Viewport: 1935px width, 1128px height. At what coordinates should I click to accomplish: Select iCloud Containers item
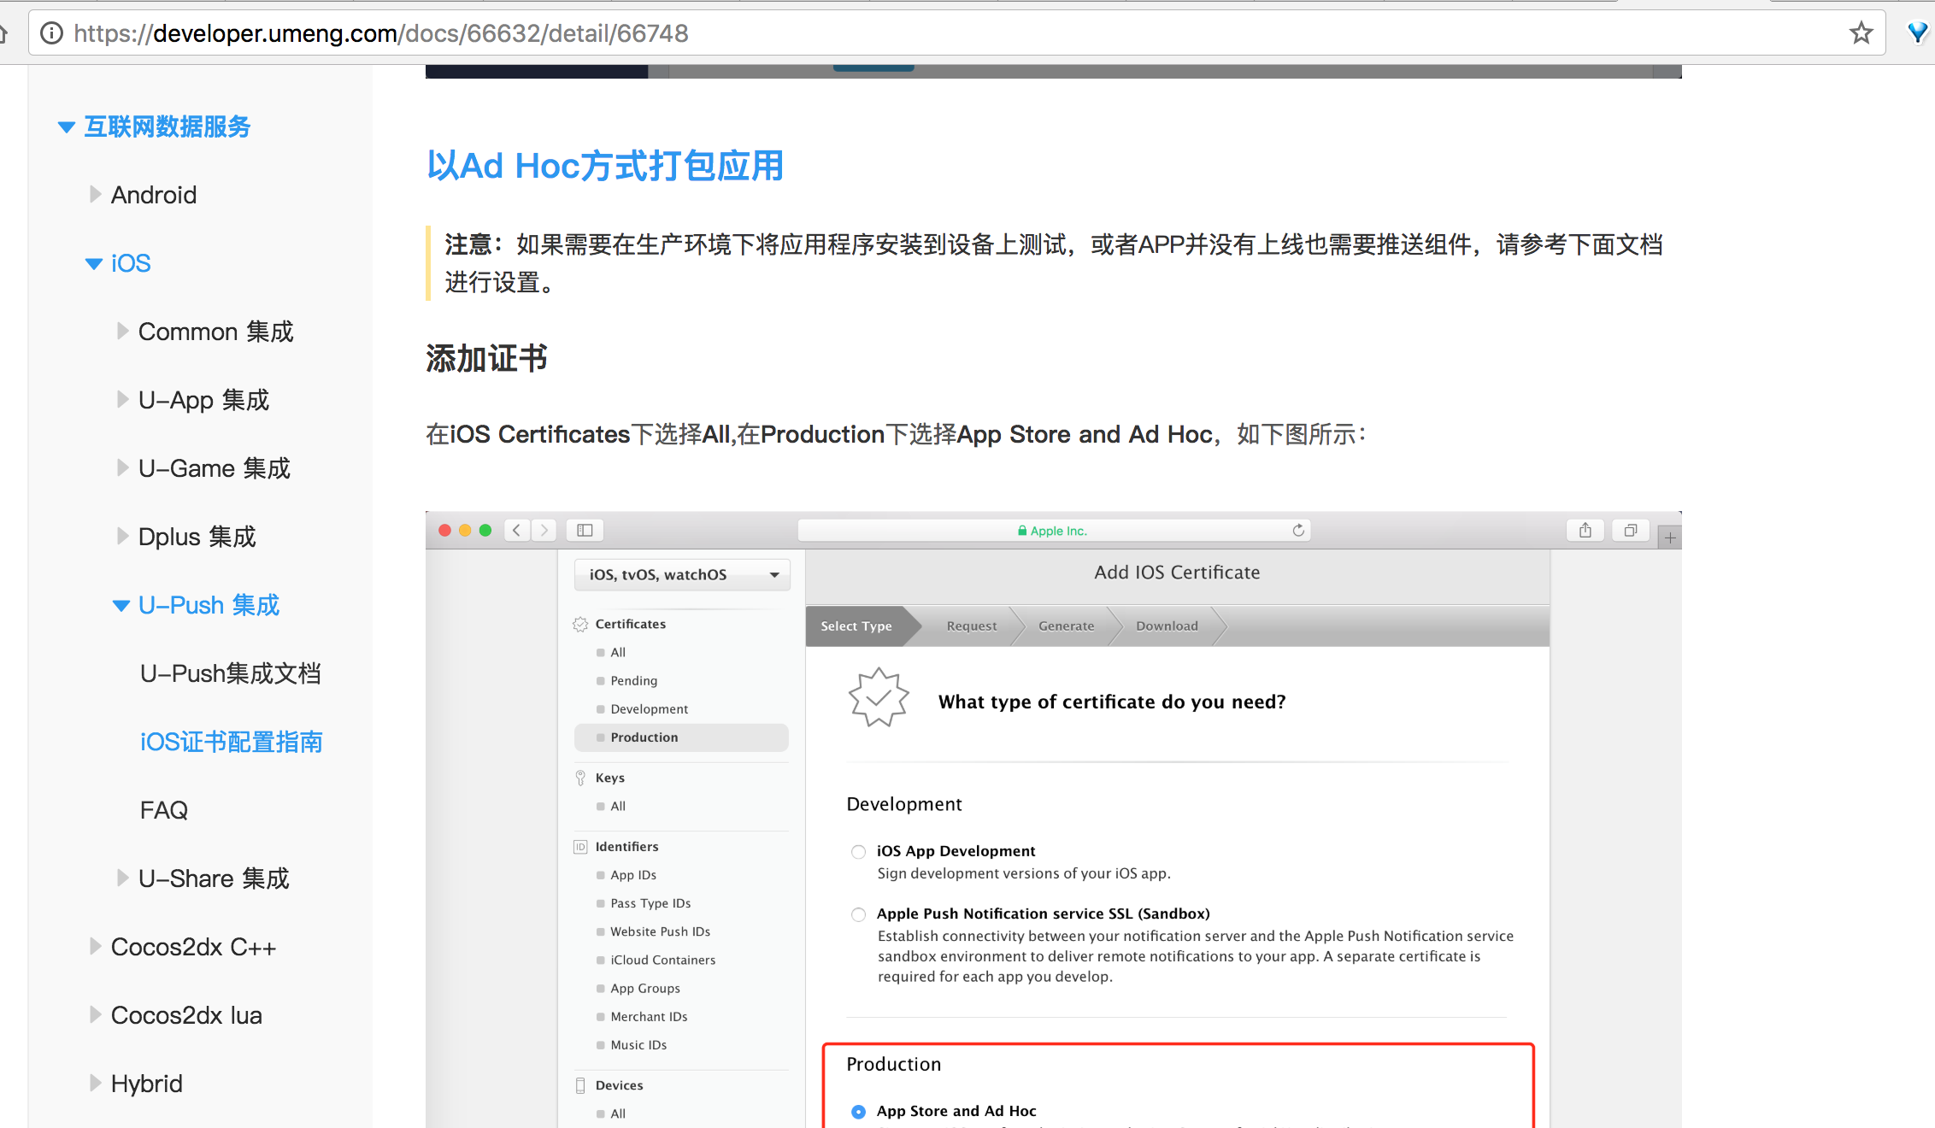coord(662,961)
